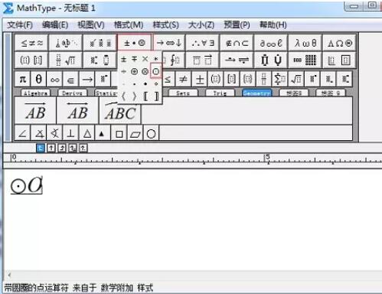Insert AB with double-headed arrow
Viewport: 382px width, 294px height.
point(78,111)
